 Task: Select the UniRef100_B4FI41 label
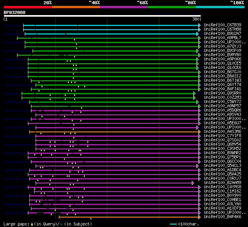222,89
